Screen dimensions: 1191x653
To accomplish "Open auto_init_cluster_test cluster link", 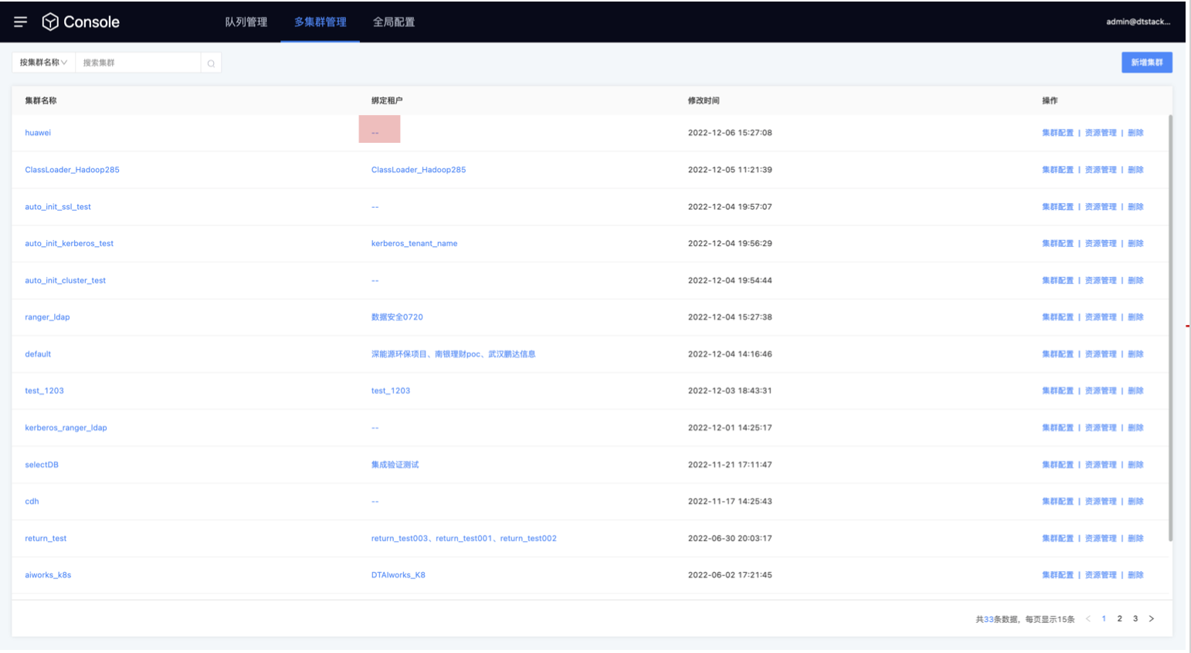I will pos(65,280).
